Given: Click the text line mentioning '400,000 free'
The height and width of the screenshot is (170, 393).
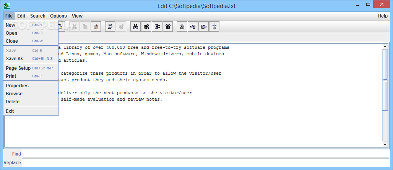Looking at the screenshot, I should [x=144, y=47].
